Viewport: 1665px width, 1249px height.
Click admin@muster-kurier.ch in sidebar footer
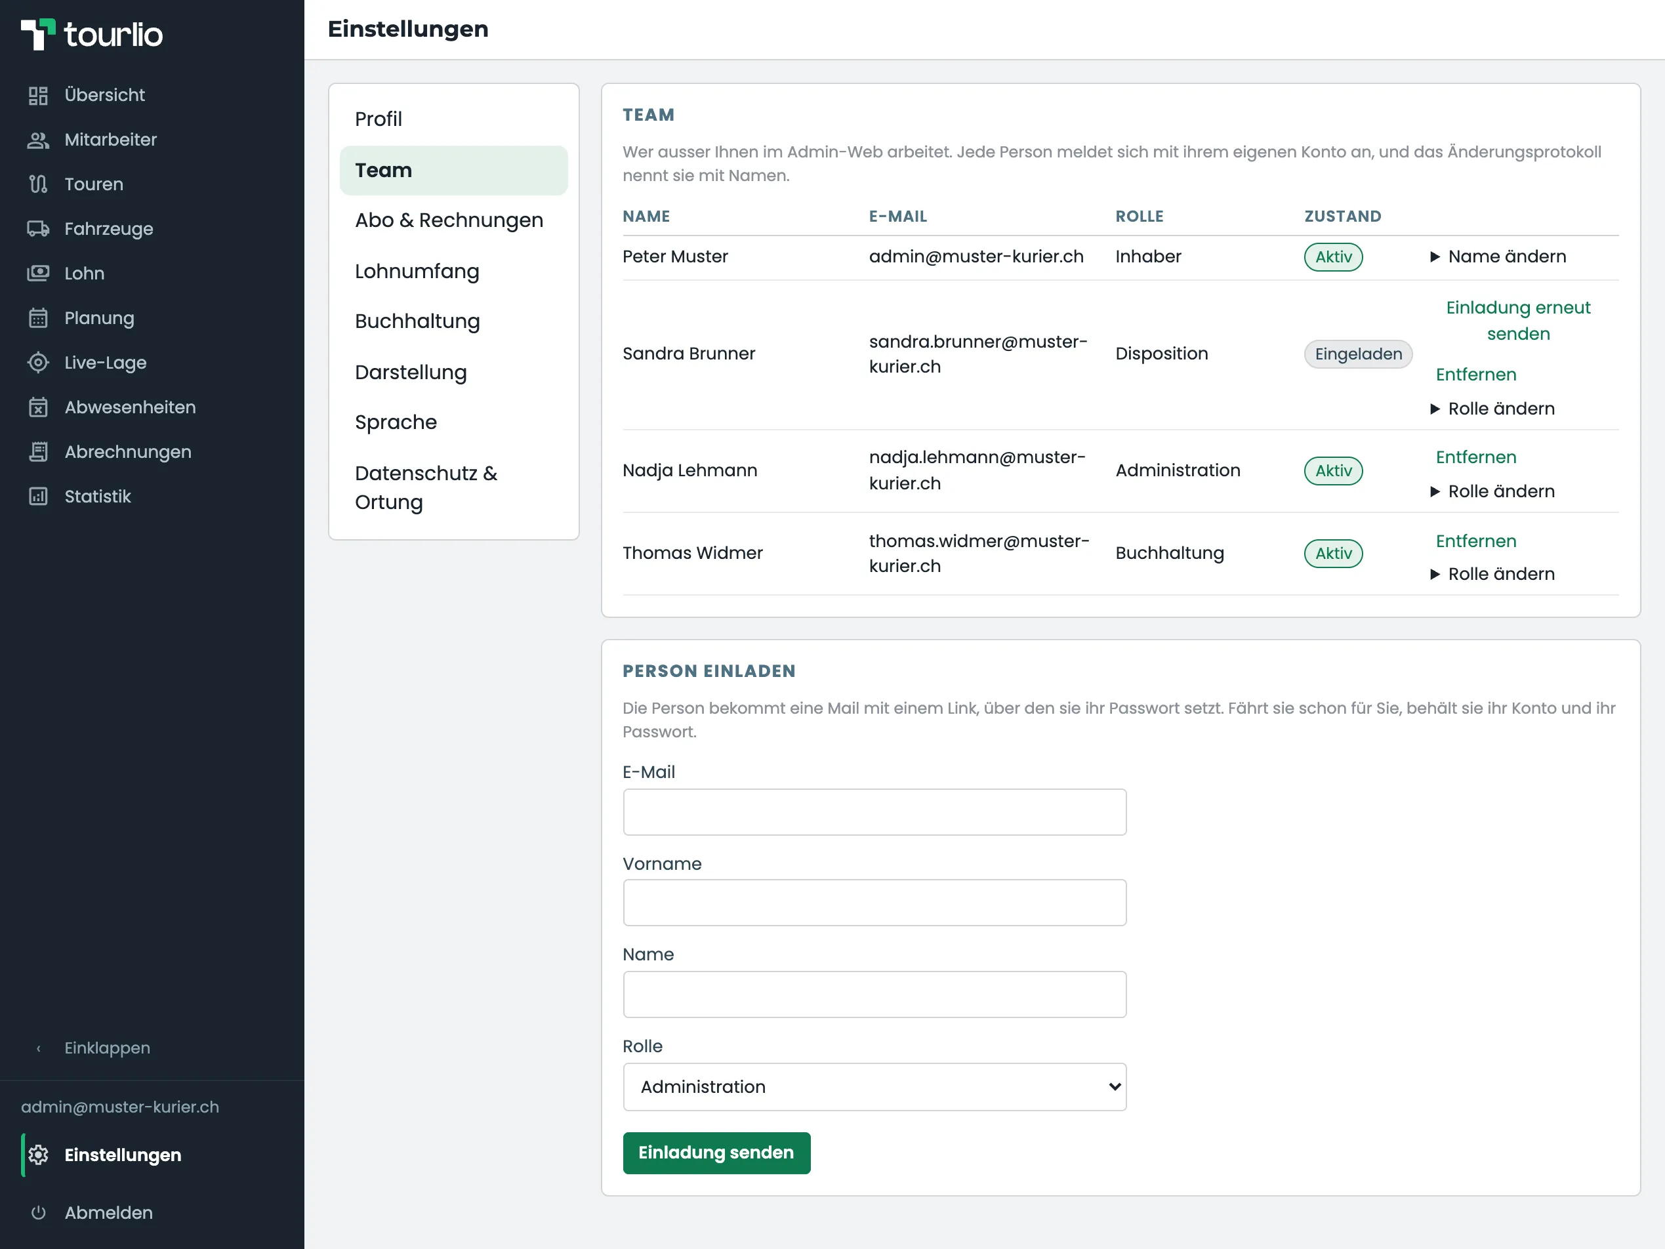121,1107
